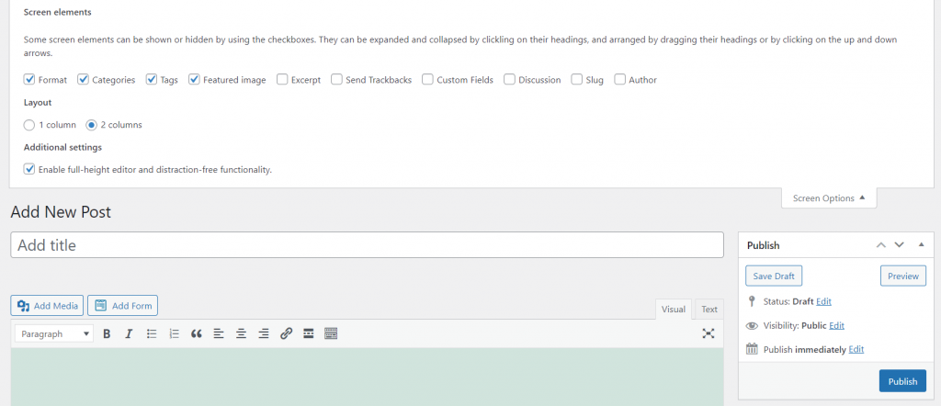
Task: Click the Save Draft button
Action: (x=775, y=276)
